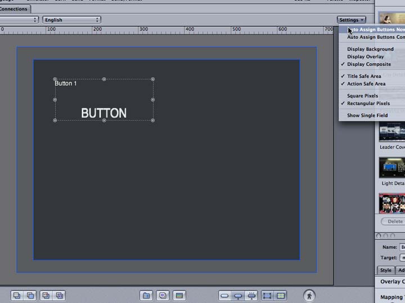Choose Auto Assign Buttons Now
Screen dimensions: 405x303
point(375,29)
